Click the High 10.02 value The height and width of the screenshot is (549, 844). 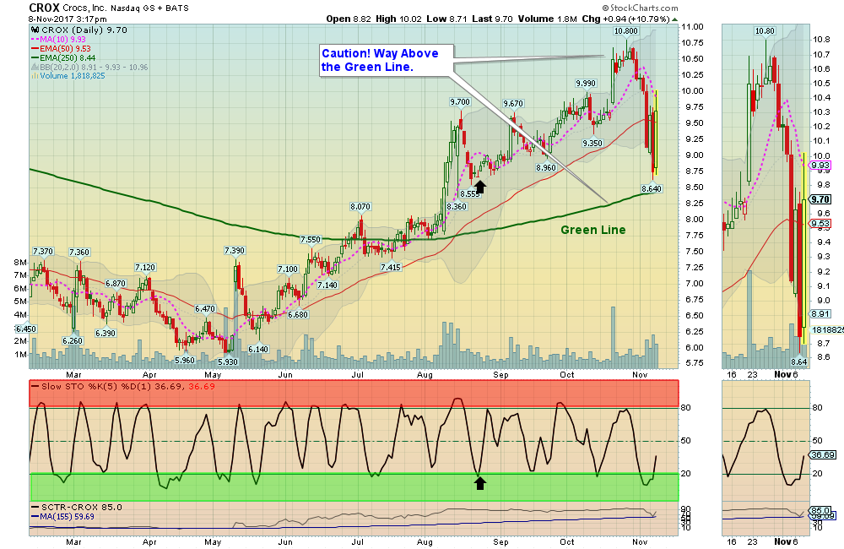(399, 19)
